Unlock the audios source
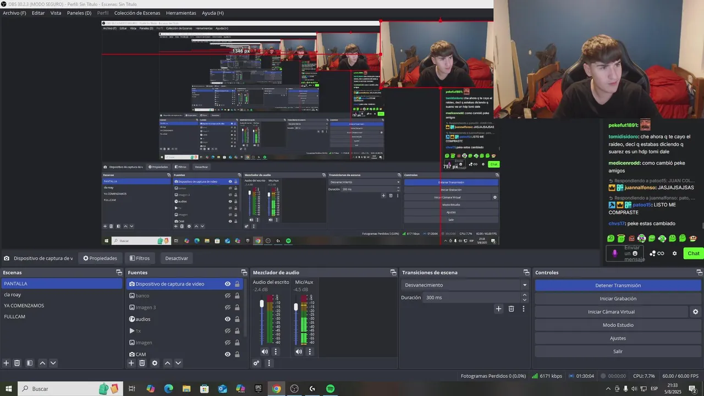This screenshot has width=704, height=396. 237,319
